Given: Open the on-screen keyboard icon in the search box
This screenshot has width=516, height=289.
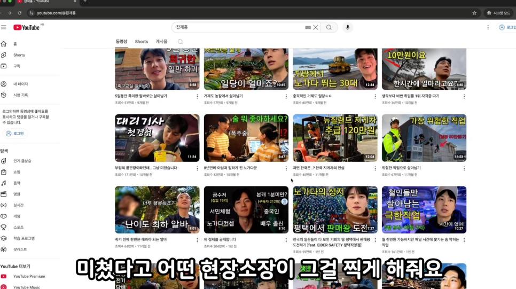Looking at the screenshot, I should click(x=308, y=27).
